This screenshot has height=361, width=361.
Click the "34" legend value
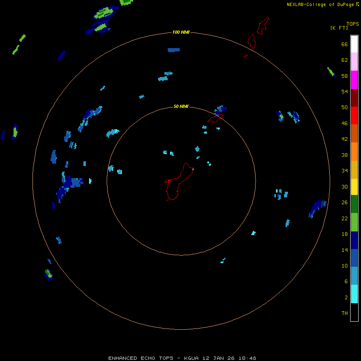click(x=345, y=171)
